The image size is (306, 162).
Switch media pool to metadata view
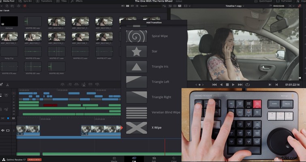pos(123,6)
